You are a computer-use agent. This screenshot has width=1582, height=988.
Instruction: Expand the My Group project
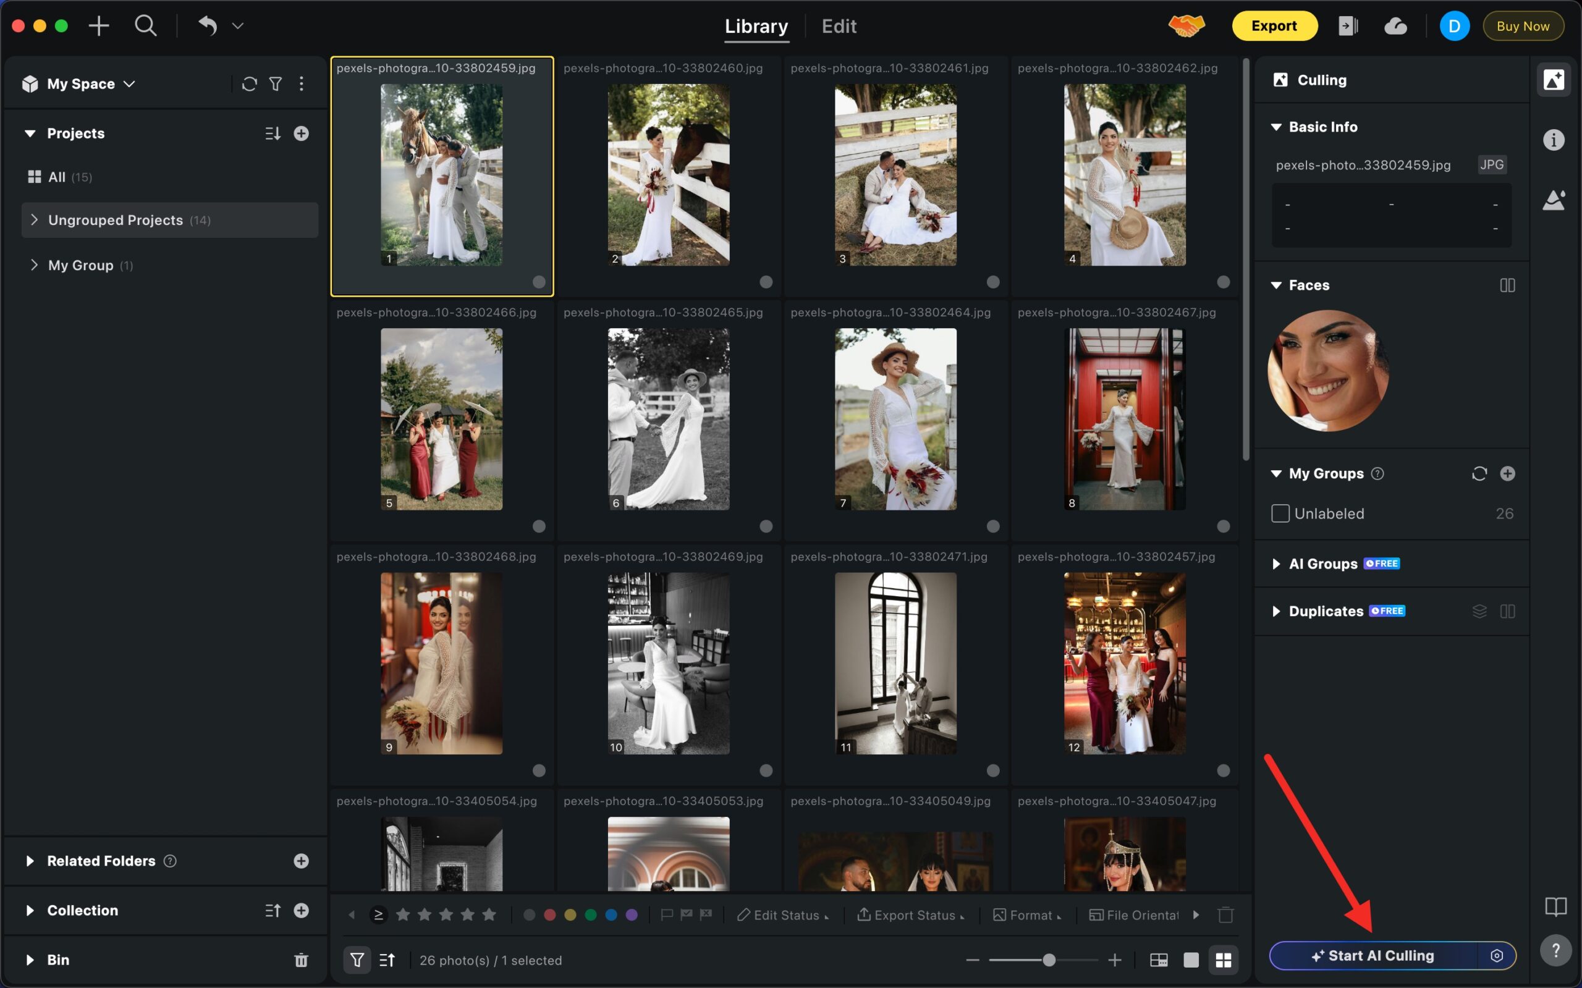pyautogui.click(x=34, y=265)
